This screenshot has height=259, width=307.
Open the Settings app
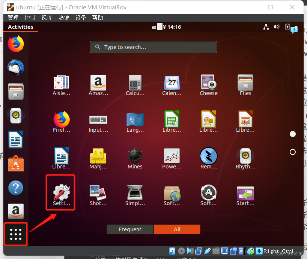tap(61, 195)
